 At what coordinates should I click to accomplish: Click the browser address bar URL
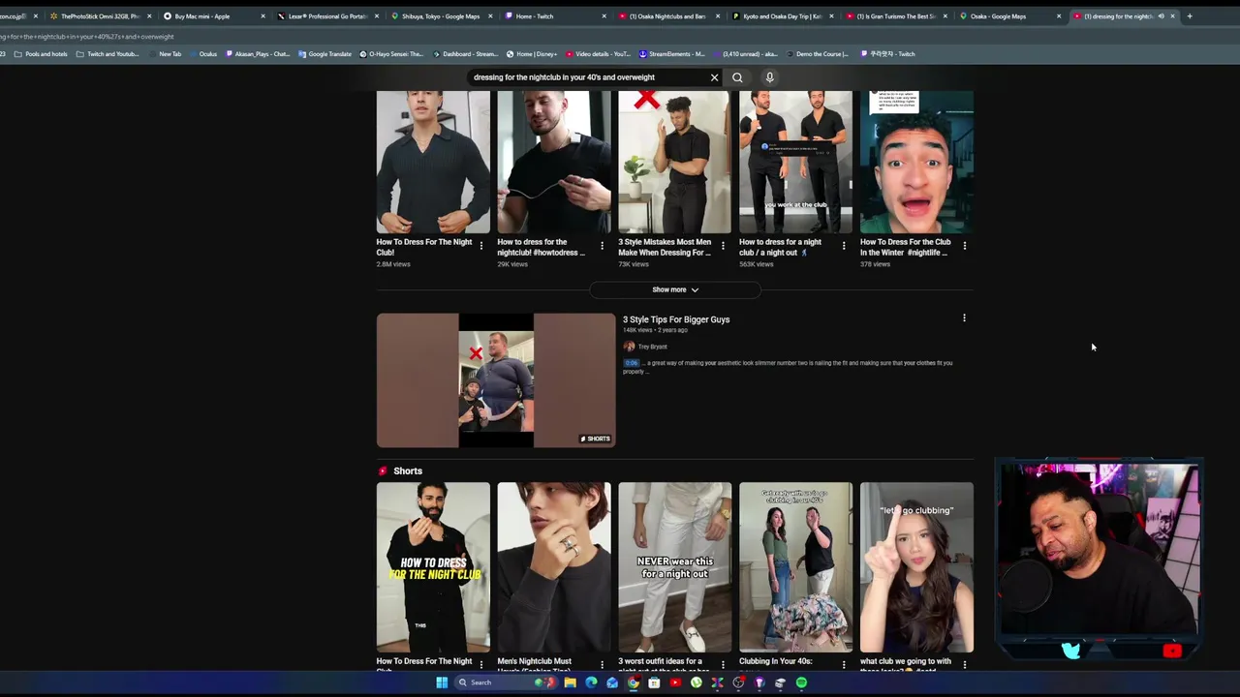point(87,37)
